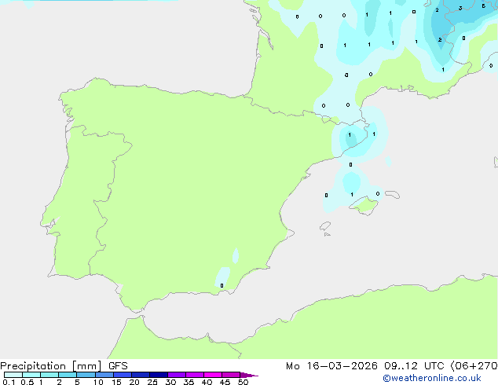Viewport: 498px width, 385px height.
Task: Pick the 0.5–1 mm legend swatch
Action: click(x=31, y=375)
